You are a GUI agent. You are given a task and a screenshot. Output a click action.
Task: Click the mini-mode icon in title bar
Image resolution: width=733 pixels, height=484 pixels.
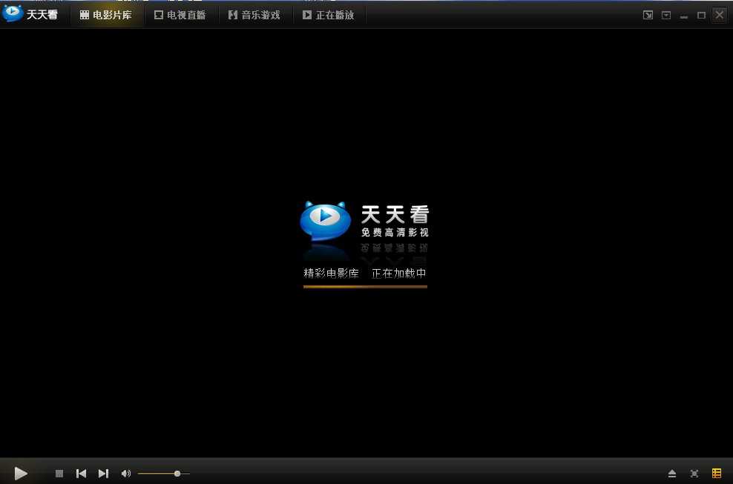tap(648, 14)
